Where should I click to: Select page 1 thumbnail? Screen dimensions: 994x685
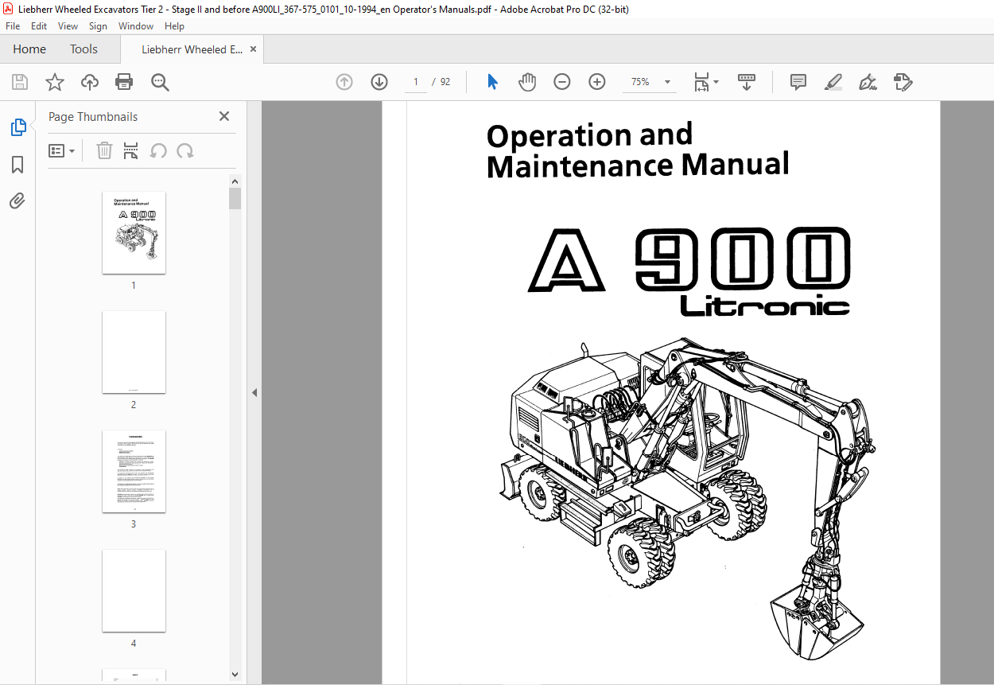tap(134, 232)
